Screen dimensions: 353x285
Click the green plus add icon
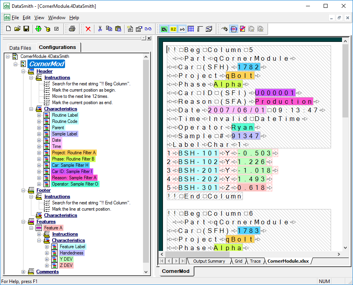(x=38, y=29)
